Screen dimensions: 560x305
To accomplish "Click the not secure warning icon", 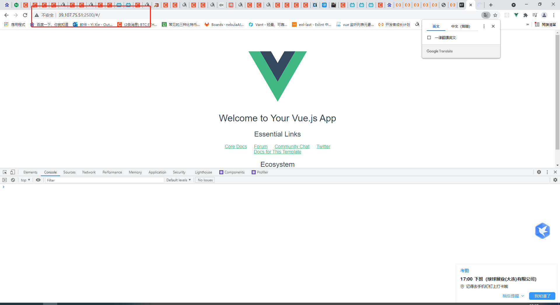I will tap(37, 15).
